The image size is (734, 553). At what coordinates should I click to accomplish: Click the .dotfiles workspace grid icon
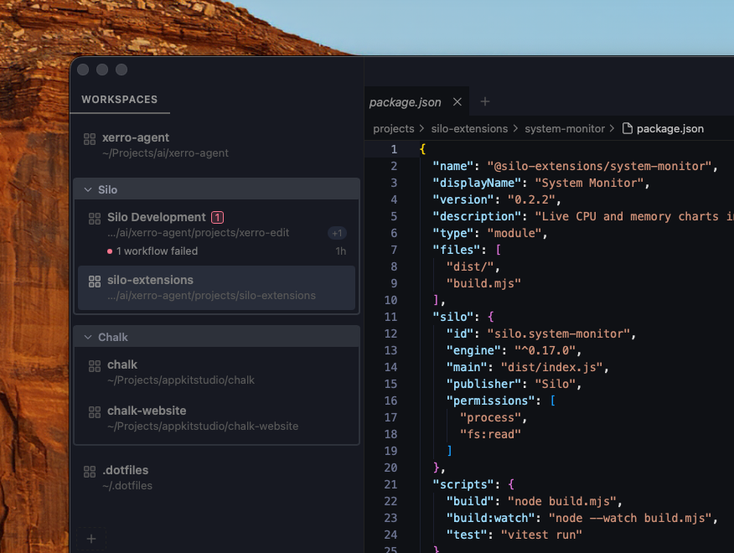click(x=90, y=472)
